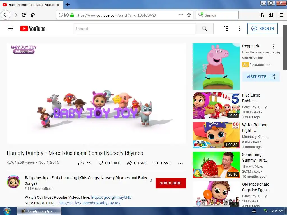287x215 pixels.
Task: Open YouTube settings three-dot menu
Action: tap(240, 29)
